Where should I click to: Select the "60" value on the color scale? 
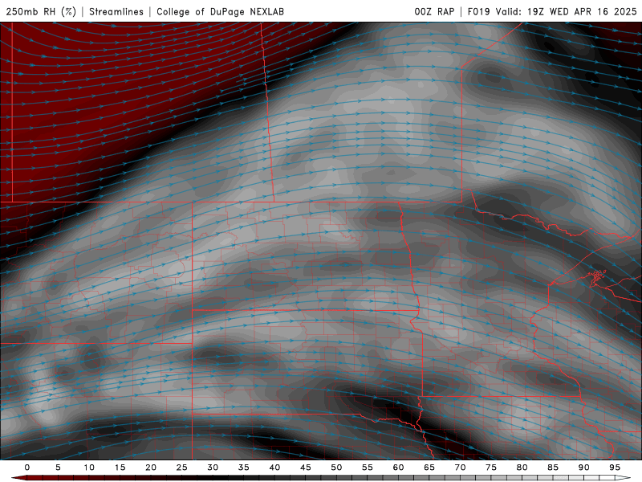[398, 468]
